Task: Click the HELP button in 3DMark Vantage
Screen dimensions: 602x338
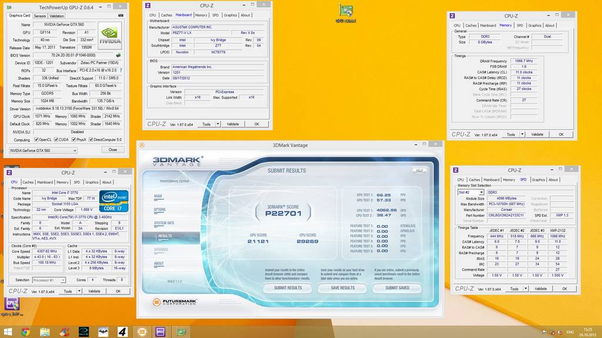Action: (x=419, y=171)
